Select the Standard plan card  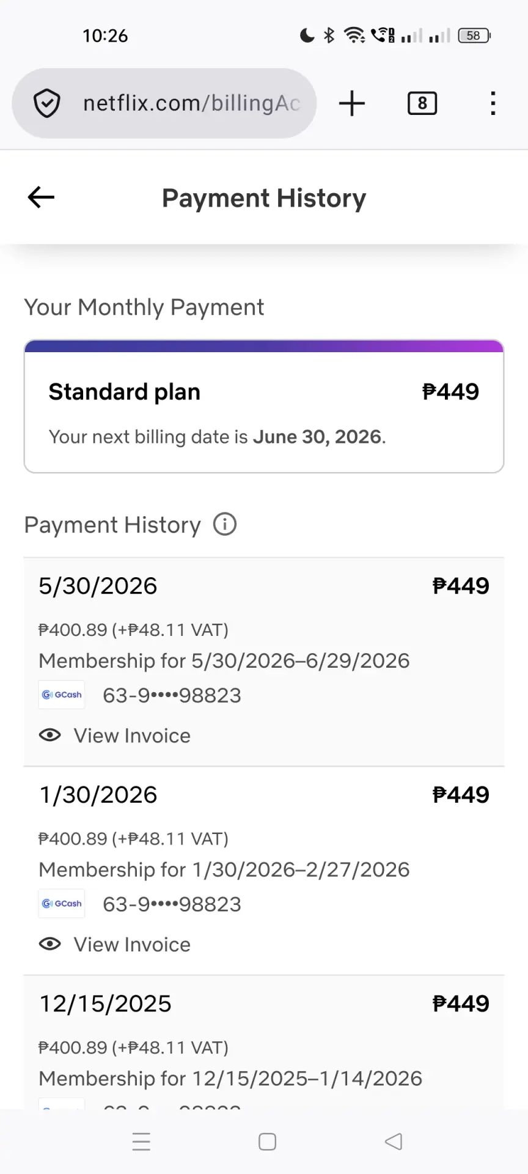pyautogui.click(x=264, y=406)
